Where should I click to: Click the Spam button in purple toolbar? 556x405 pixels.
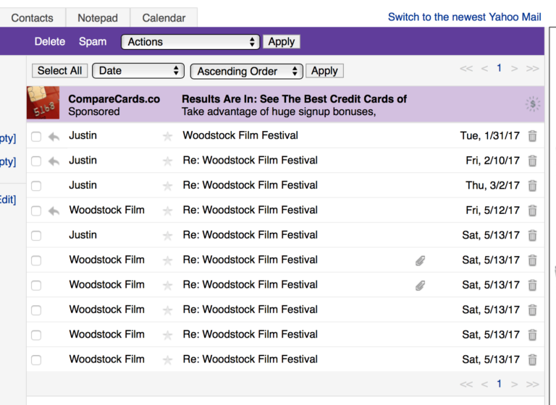(x=93, y=42)
